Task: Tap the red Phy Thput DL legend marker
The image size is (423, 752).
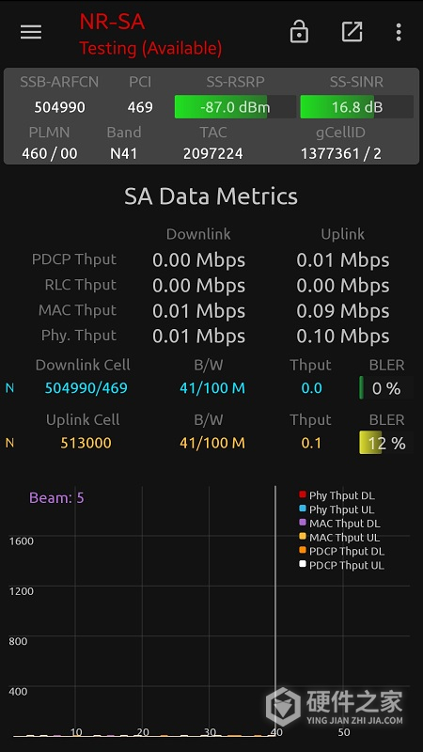Action: click(303, 494)
